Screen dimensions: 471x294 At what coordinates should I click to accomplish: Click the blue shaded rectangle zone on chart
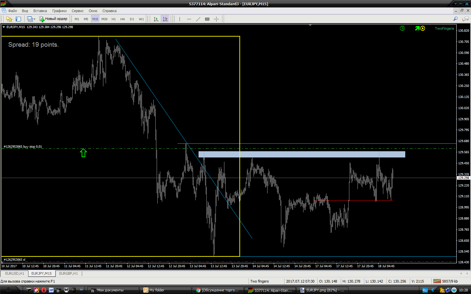(x=302, y=154)
